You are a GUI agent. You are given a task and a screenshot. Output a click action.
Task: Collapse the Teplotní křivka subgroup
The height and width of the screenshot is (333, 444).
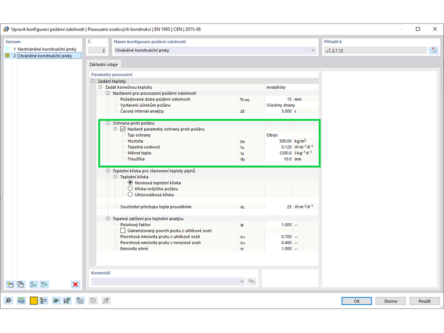tap(115, 176)
